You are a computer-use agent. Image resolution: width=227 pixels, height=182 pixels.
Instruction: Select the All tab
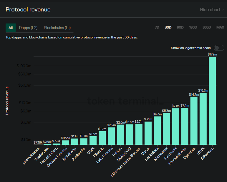point(11,28)
